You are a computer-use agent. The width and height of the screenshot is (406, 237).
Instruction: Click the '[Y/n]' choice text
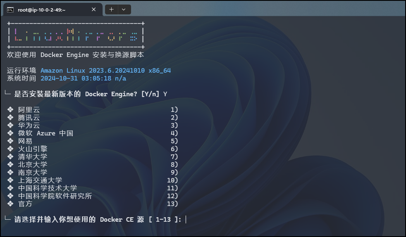[x=150, y=94]
